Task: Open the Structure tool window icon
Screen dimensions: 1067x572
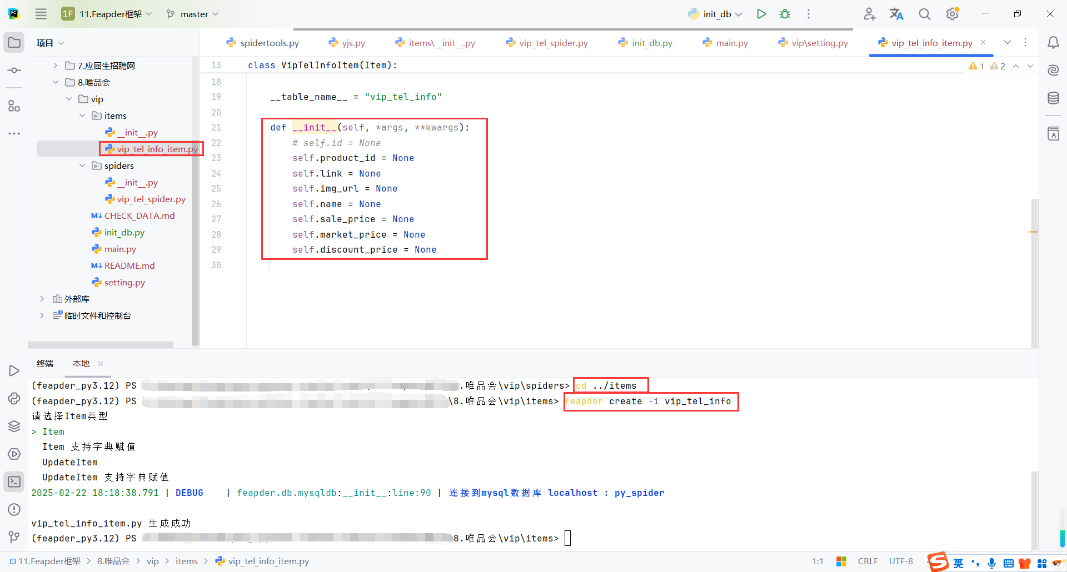Action: pyautogui.click(x=14, y=106)
